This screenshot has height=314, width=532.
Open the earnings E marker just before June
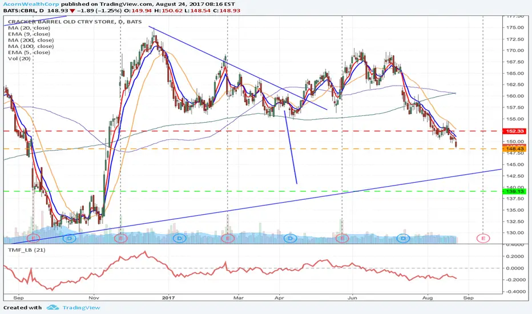342,238
